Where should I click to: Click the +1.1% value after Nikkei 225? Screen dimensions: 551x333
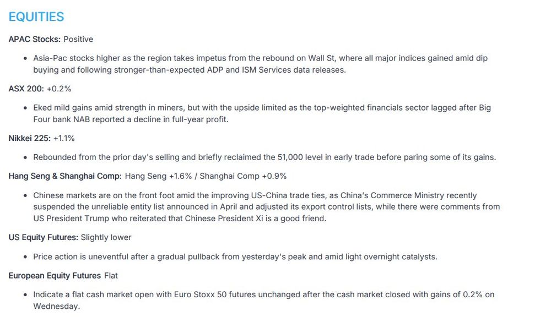64,138
